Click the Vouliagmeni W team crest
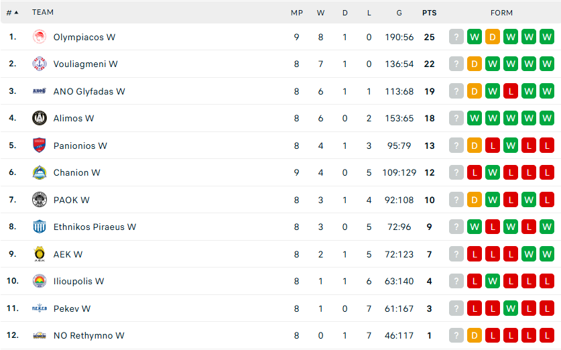561x350 pixels. 40,64
